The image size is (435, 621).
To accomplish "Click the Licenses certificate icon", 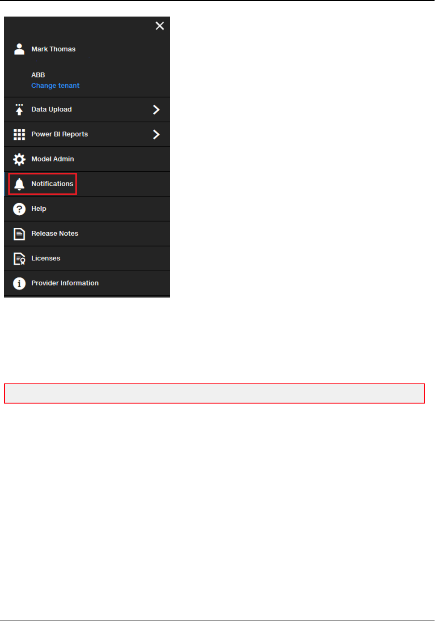I will (19, 259).
